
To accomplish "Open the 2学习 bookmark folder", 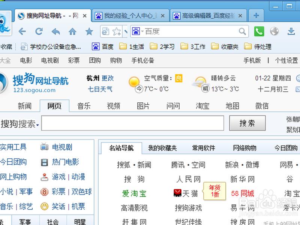I will pyautogui.click(x=162, y=46).
